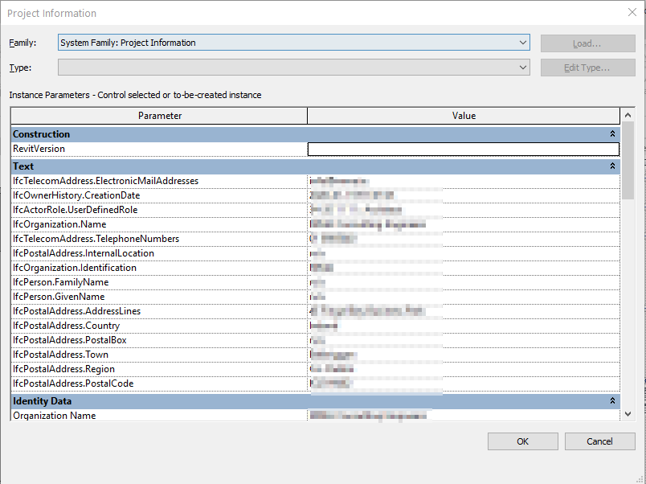
Task: Click the Cancel button
Action: coord(599,441)
